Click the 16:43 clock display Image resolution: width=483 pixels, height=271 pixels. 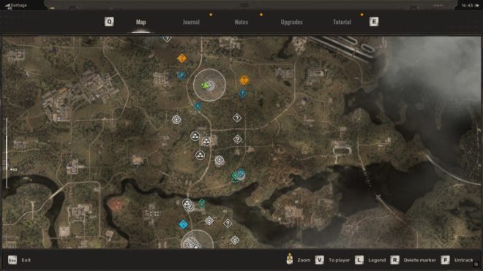coord(467,5)
